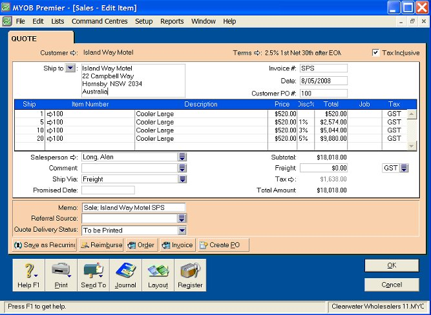Image resolution: width=431 pixels, height=315 pixels.
Task: Click the MYOB title bar application icon
Action: click(x=6, y=7)
